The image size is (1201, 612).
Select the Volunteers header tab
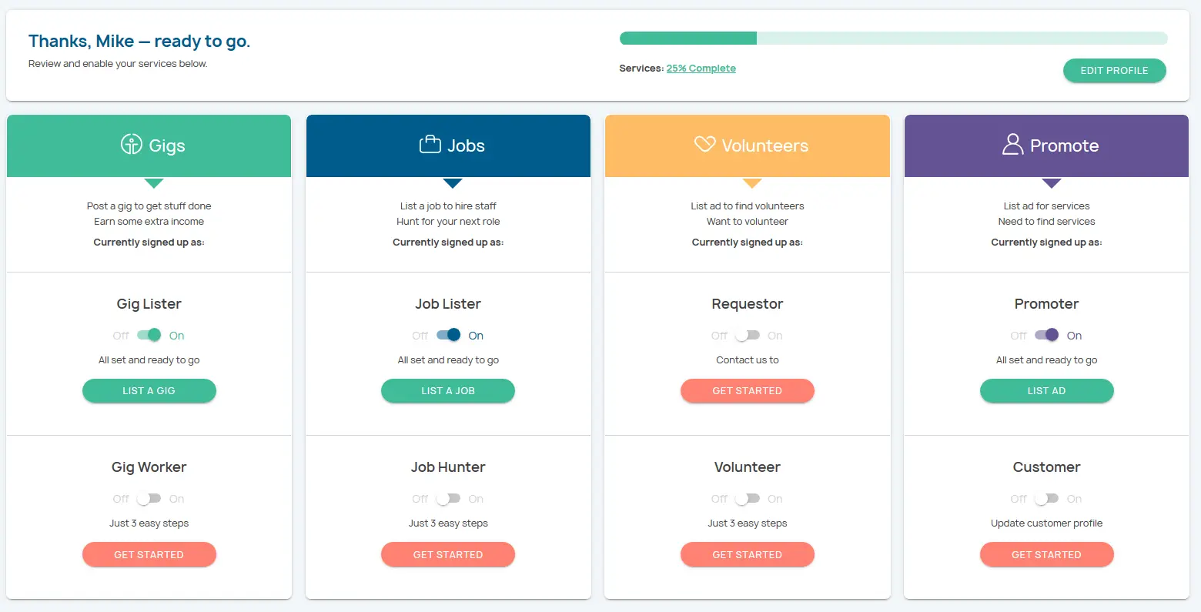(748, 146)
